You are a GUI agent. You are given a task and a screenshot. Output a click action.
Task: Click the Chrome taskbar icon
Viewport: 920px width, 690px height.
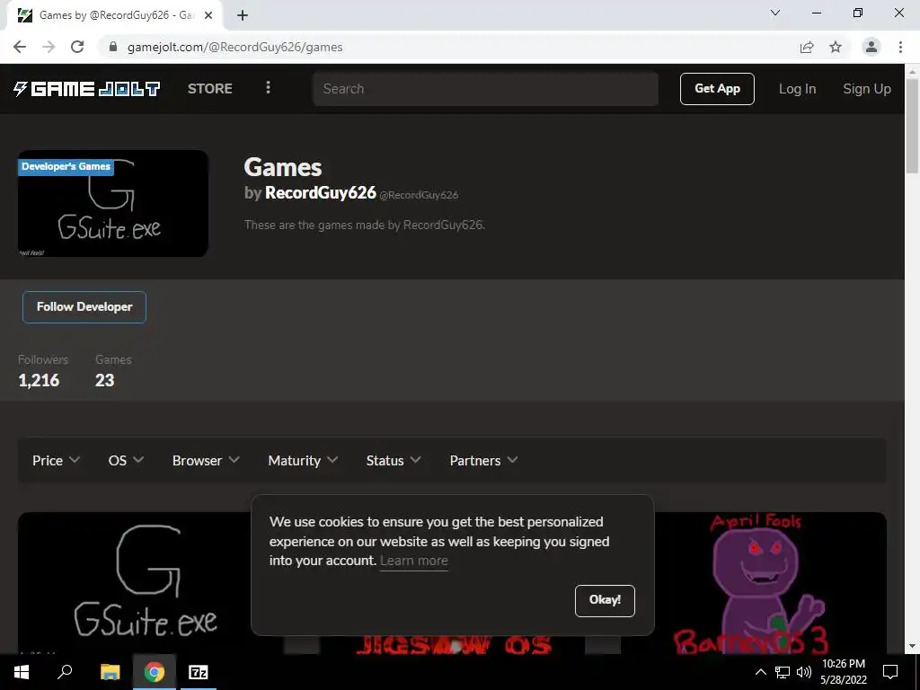click(155, 672)
